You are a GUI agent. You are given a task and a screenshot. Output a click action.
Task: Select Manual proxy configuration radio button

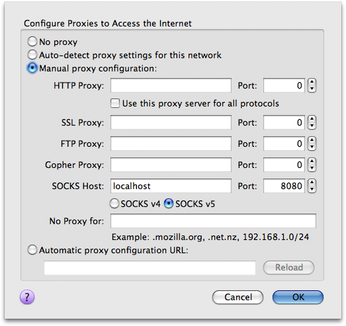[32, 68]
